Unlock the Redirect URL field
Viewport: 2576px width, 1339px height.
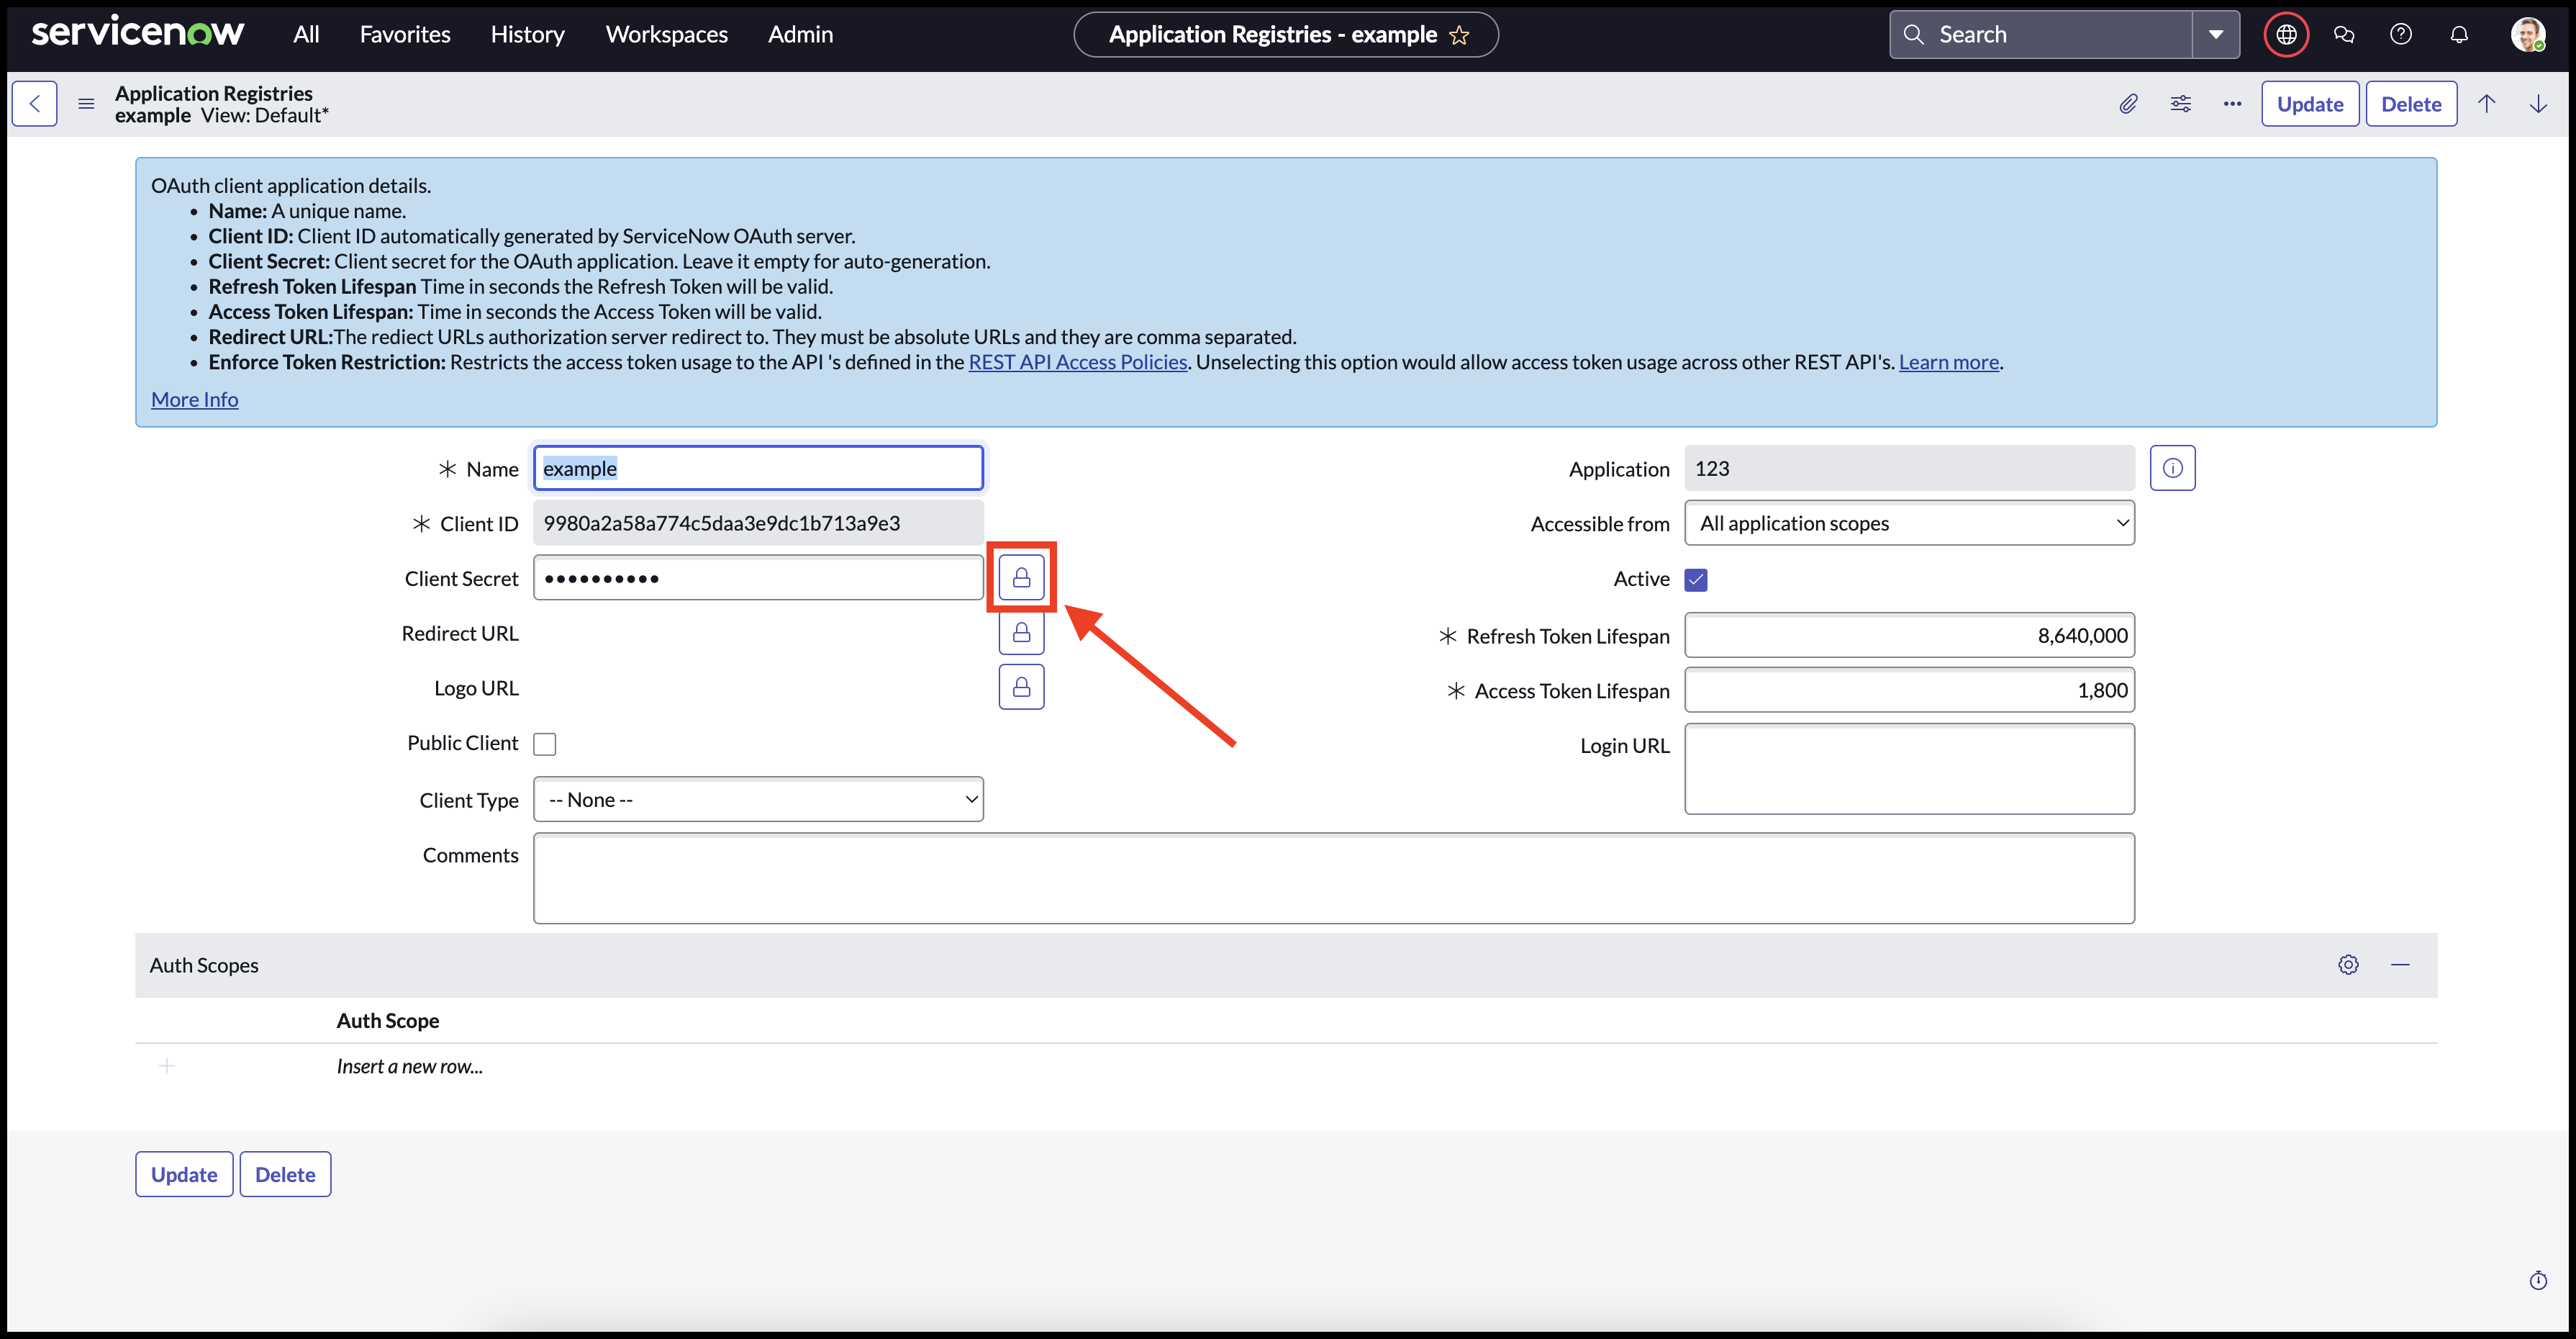(1021, 633)
